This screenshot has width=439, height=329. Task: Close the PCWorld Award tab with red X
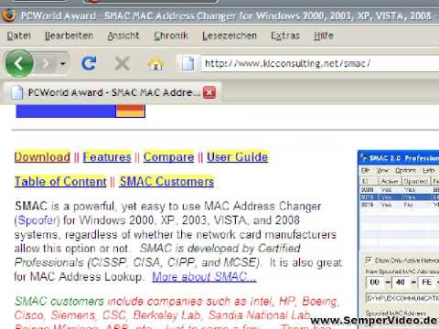pos(209,92)
